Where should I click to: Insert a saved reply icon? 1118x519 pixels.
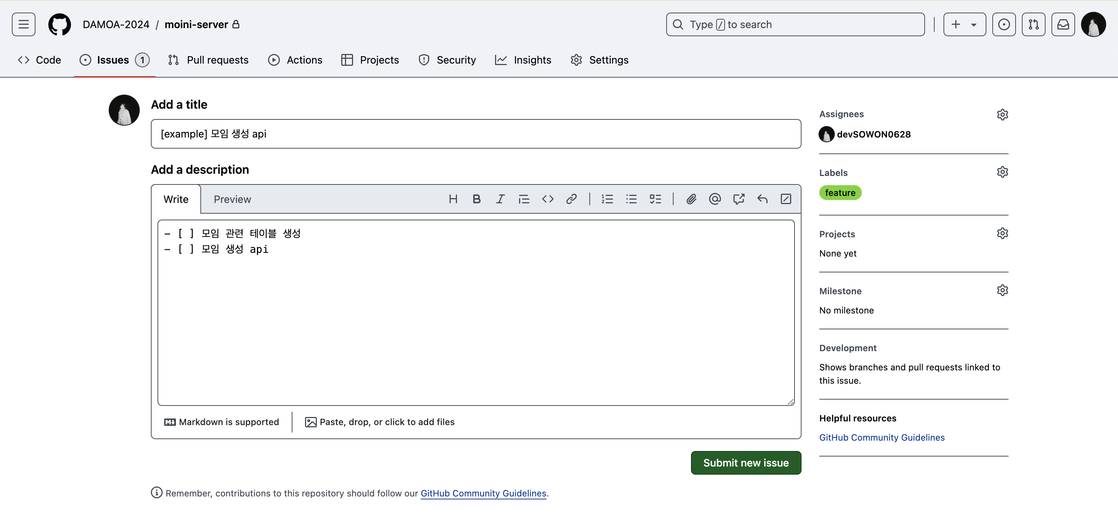click(x=762, y=199)
